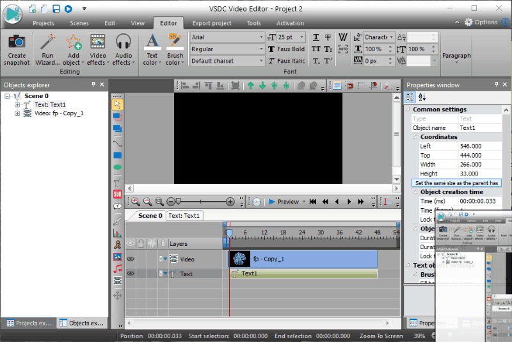Click the timeline zoom slider handle
512x342 pixels.
(179, 201)
